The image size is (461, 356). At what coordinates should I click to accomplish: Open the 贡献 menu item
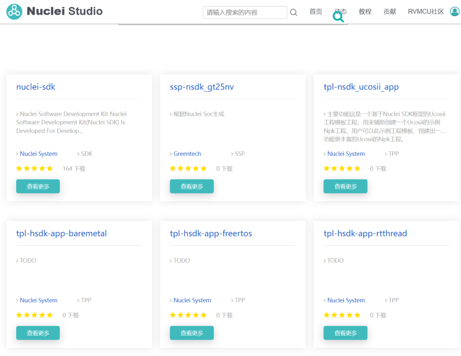click(x=390, y=12)
